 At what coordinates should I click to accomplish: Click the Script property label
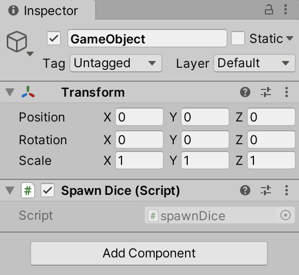(x=36, y=216)
